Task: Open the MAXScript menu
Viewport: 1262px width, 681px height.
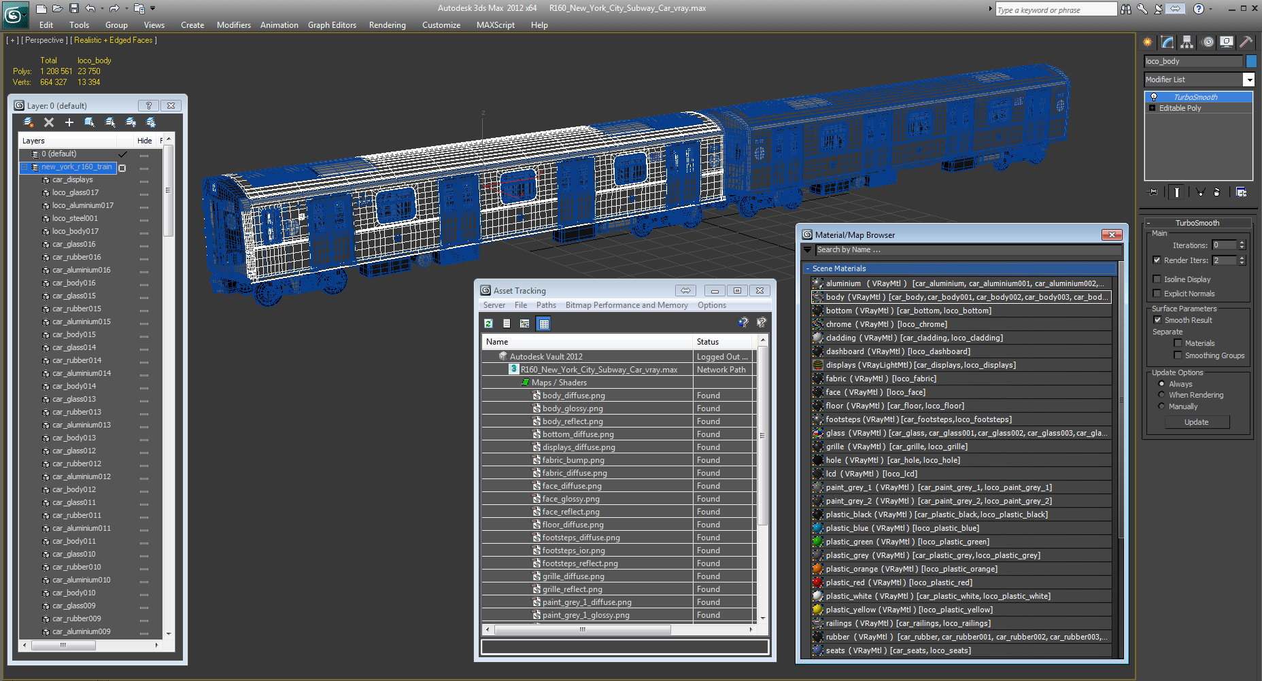Action: click(495, 25)
